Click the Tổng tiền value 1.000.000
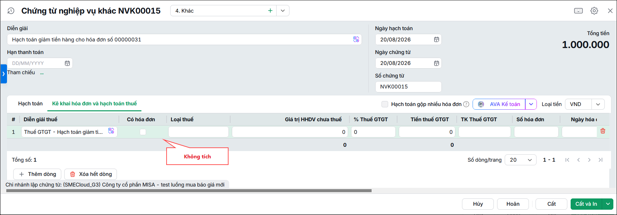The image size is (617, 215). click(586, 45)
